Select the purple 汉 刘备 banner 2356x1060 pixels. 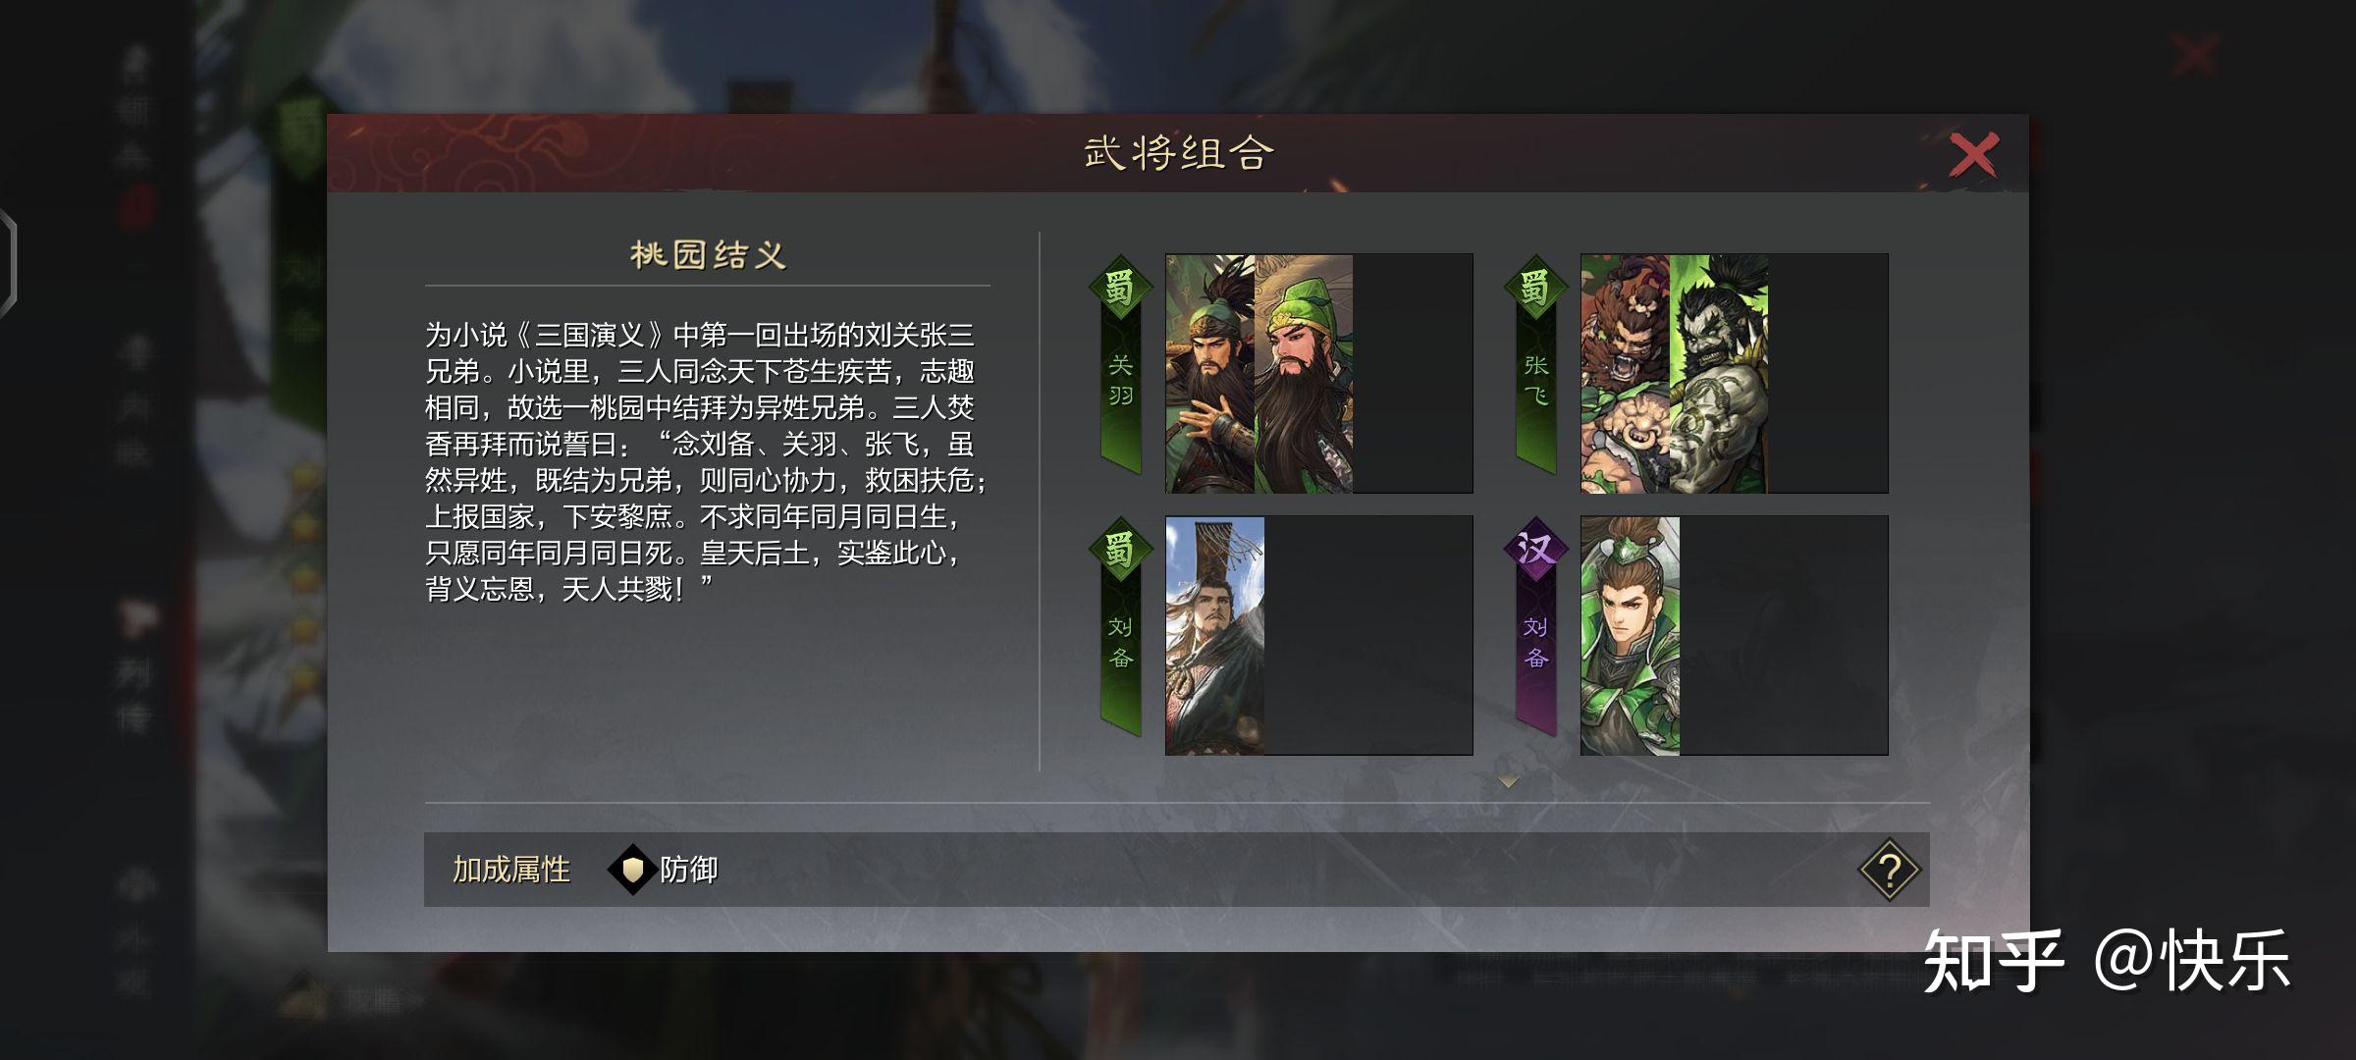click(x=1536, y=627)
